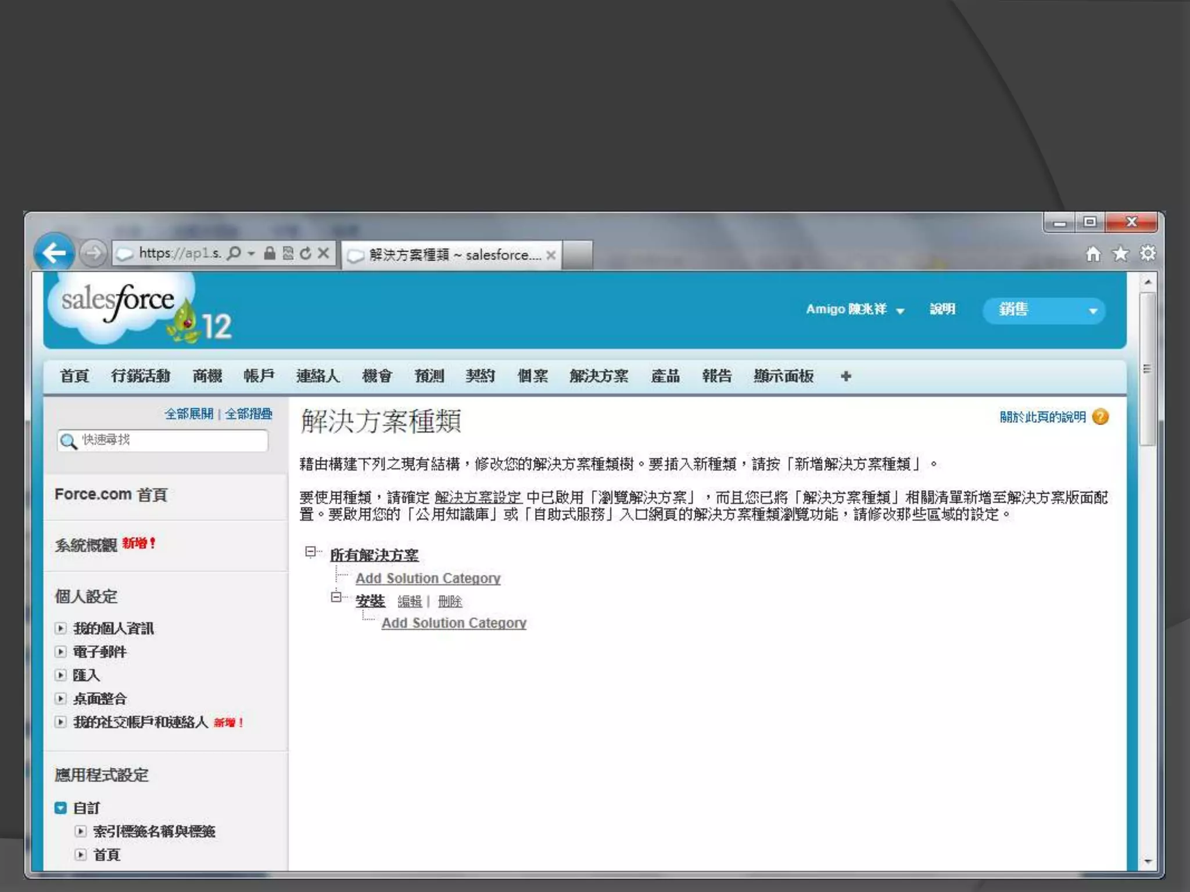Click the 編輯 link next to 安裝
The height and width of the screenshot is (892, 1190).
(410, 602)
